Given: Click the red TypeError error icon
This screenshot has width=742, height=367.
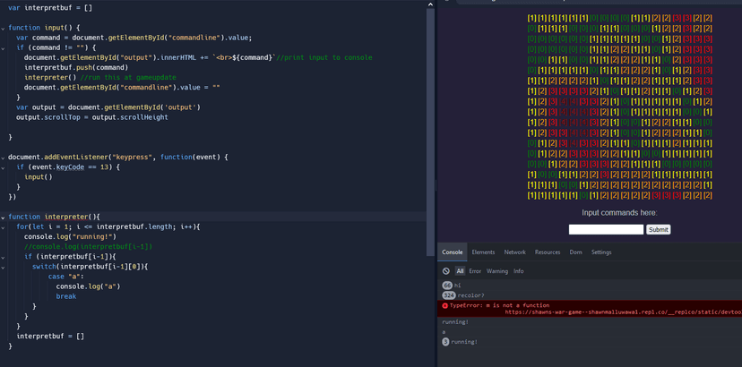Looking at the screenshot, I should point(444,305).
